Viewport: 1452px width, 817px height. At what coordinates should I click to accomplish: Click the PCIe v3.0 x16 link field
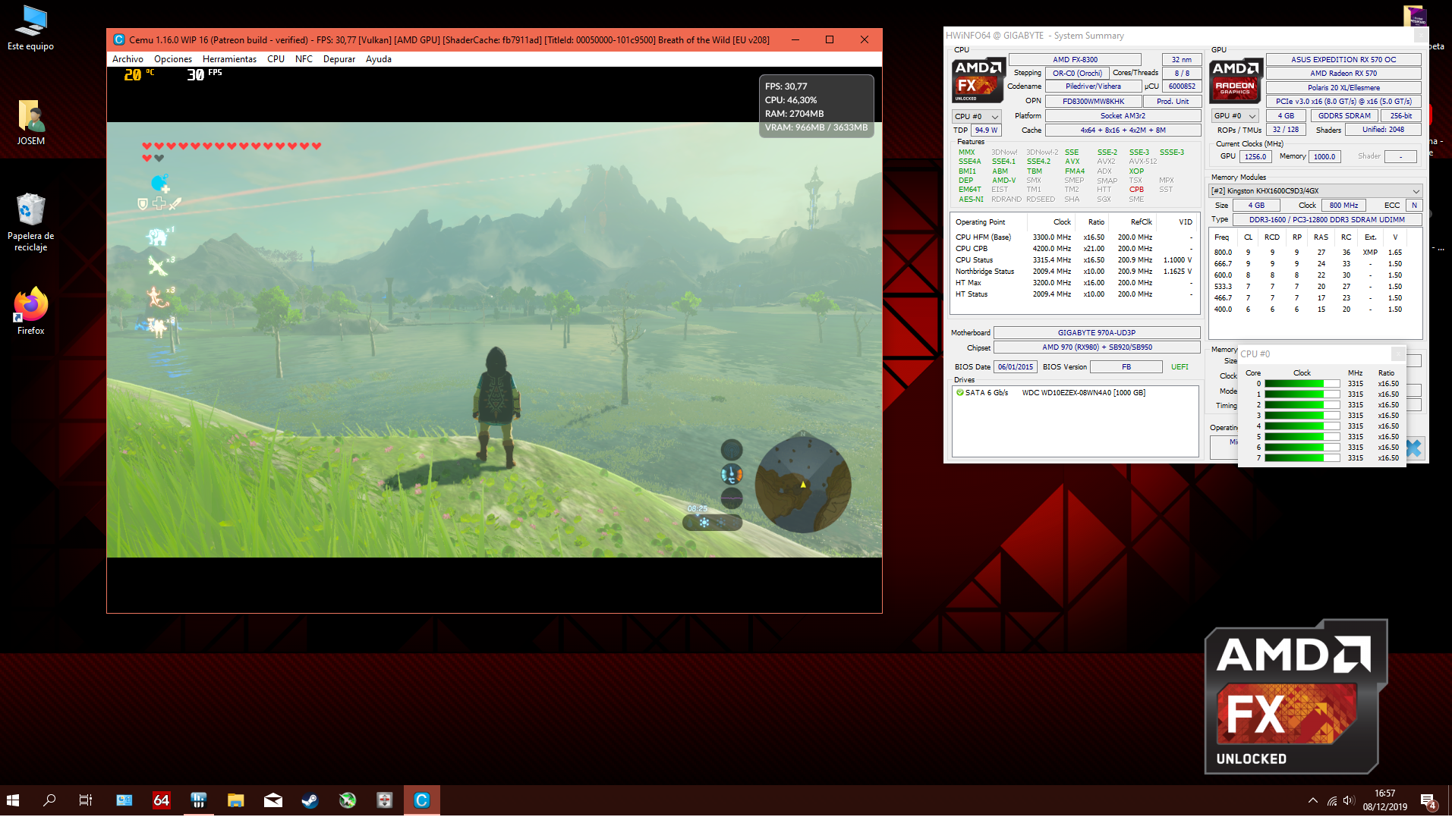point(1343,102)
